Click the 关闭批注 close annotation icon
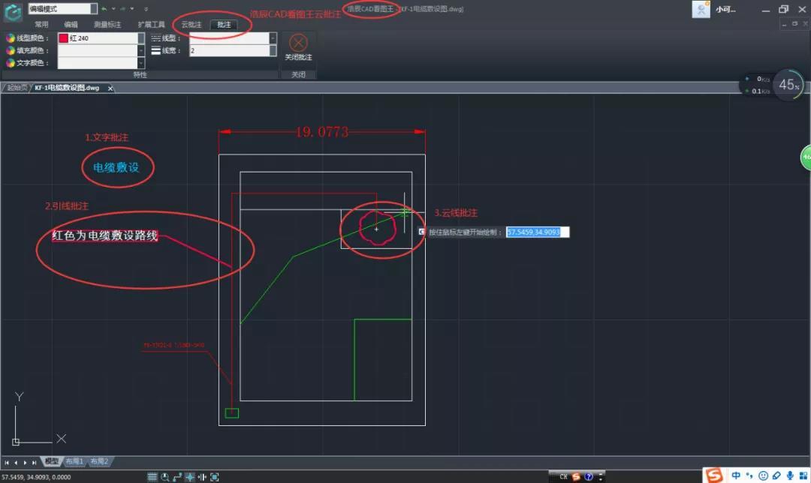The image size is (811, 483). tap(298, 43)
